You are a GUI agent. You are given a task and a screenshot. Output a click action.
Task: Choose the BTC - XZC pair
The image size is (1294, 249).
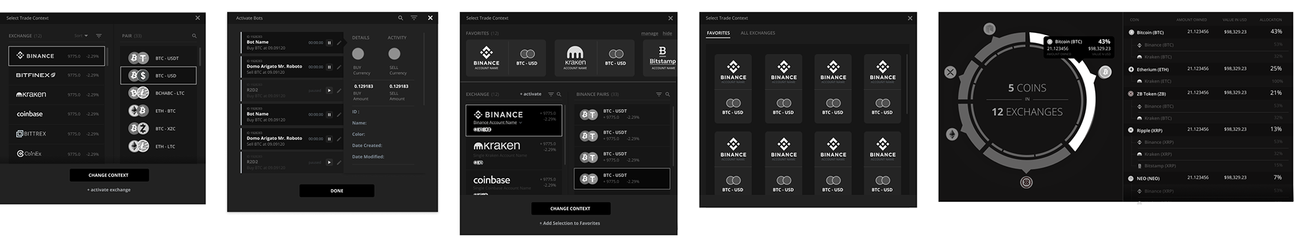(158, 128)
